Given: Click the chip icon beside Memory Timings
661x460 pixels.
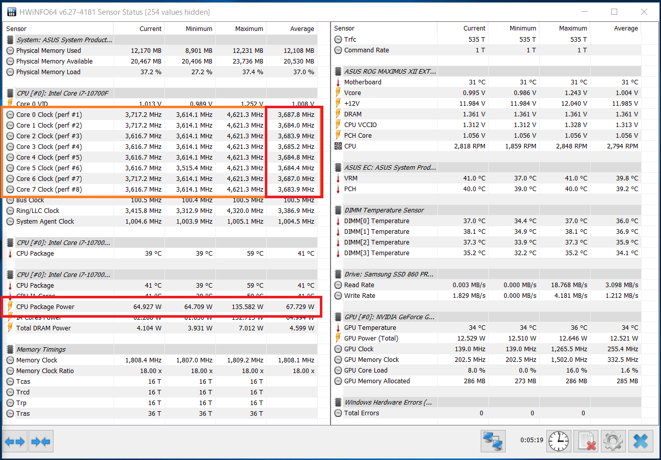Looking at the screenshot, I should point(10,349).
